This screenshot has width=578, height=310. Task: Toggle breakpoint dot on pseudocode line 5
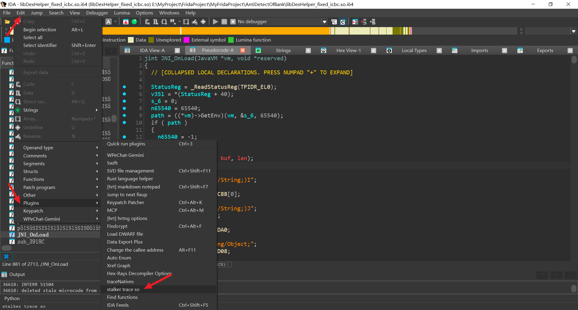coord(124,87)
